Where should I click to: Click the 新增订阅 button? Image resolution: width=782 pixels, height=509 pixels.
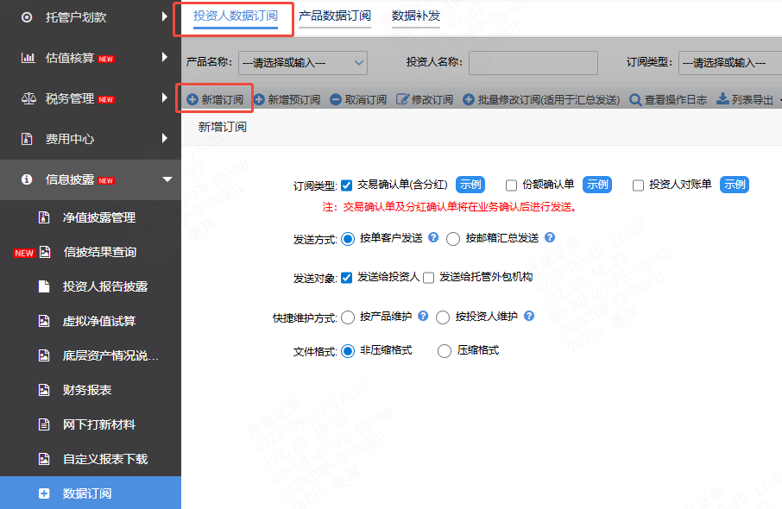(x=214, y=98)
